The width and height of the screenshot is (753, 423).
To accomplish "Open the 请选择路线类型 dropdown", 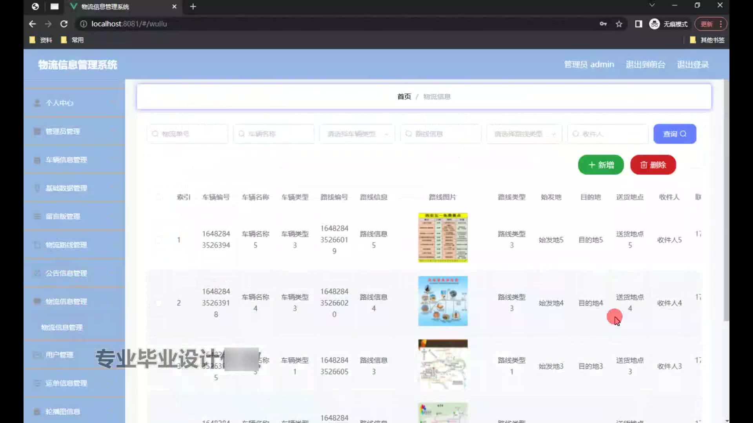I will pyautogui.click(x=524, y=134).
